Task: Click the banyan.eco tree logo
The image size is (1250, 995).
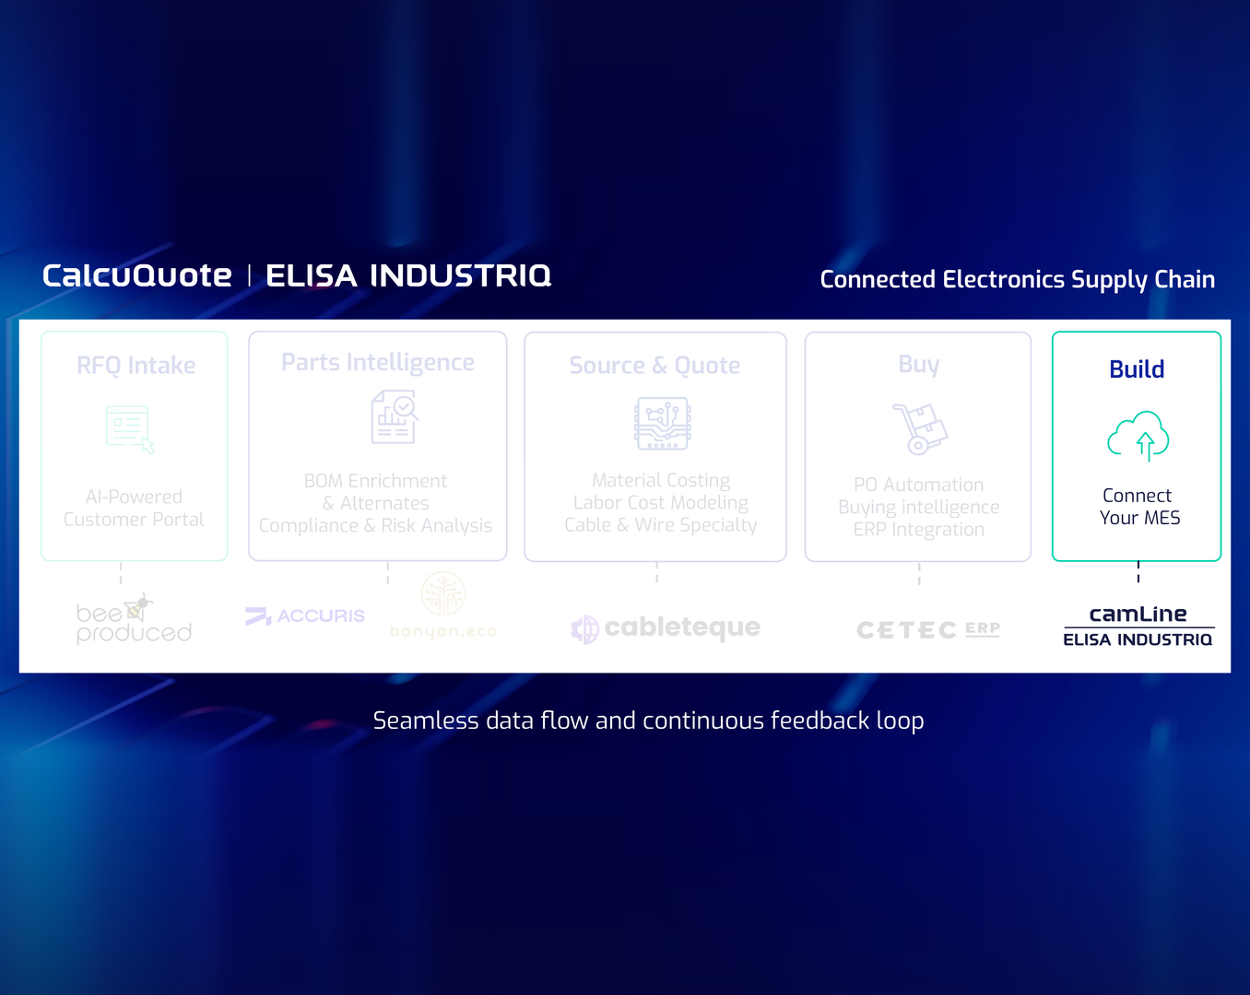Action: pos(443,605)
